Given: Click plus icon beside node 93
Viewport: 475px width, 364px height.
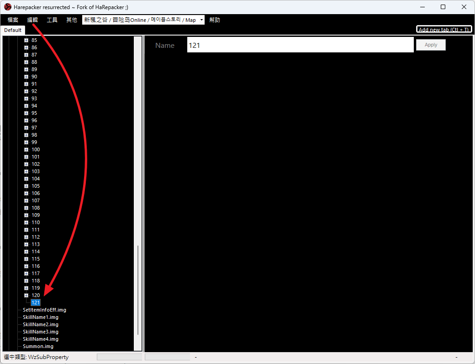Looking at the screenshot, I should pos(26,98).
